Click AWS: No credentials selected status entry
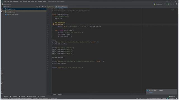Image resolution: width=179 pixels, height=100 pixels. point(154,98)
